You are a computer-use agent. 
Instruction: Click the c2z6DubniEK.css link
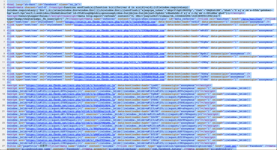click(119, 54)
